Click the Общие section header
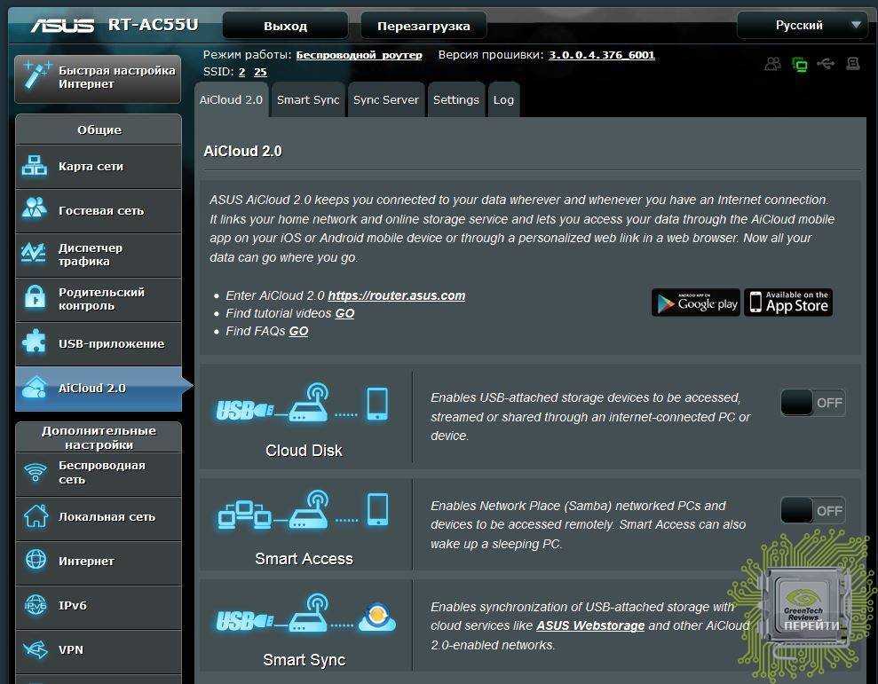This screenshot has width=878, height=684. (x=99, y=130)
